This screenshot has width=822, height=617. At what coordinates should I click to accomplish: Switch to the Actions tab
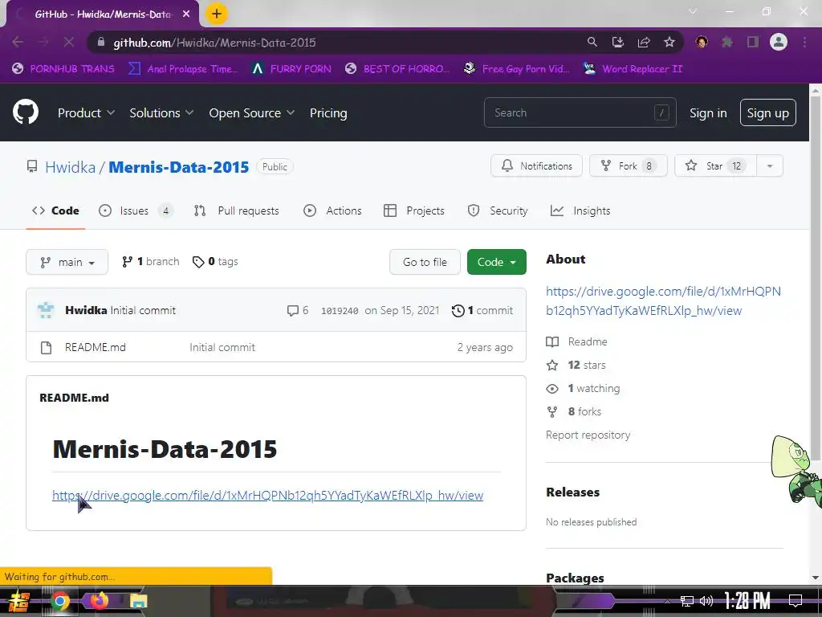pyautogui.click(x=333, y=210)
